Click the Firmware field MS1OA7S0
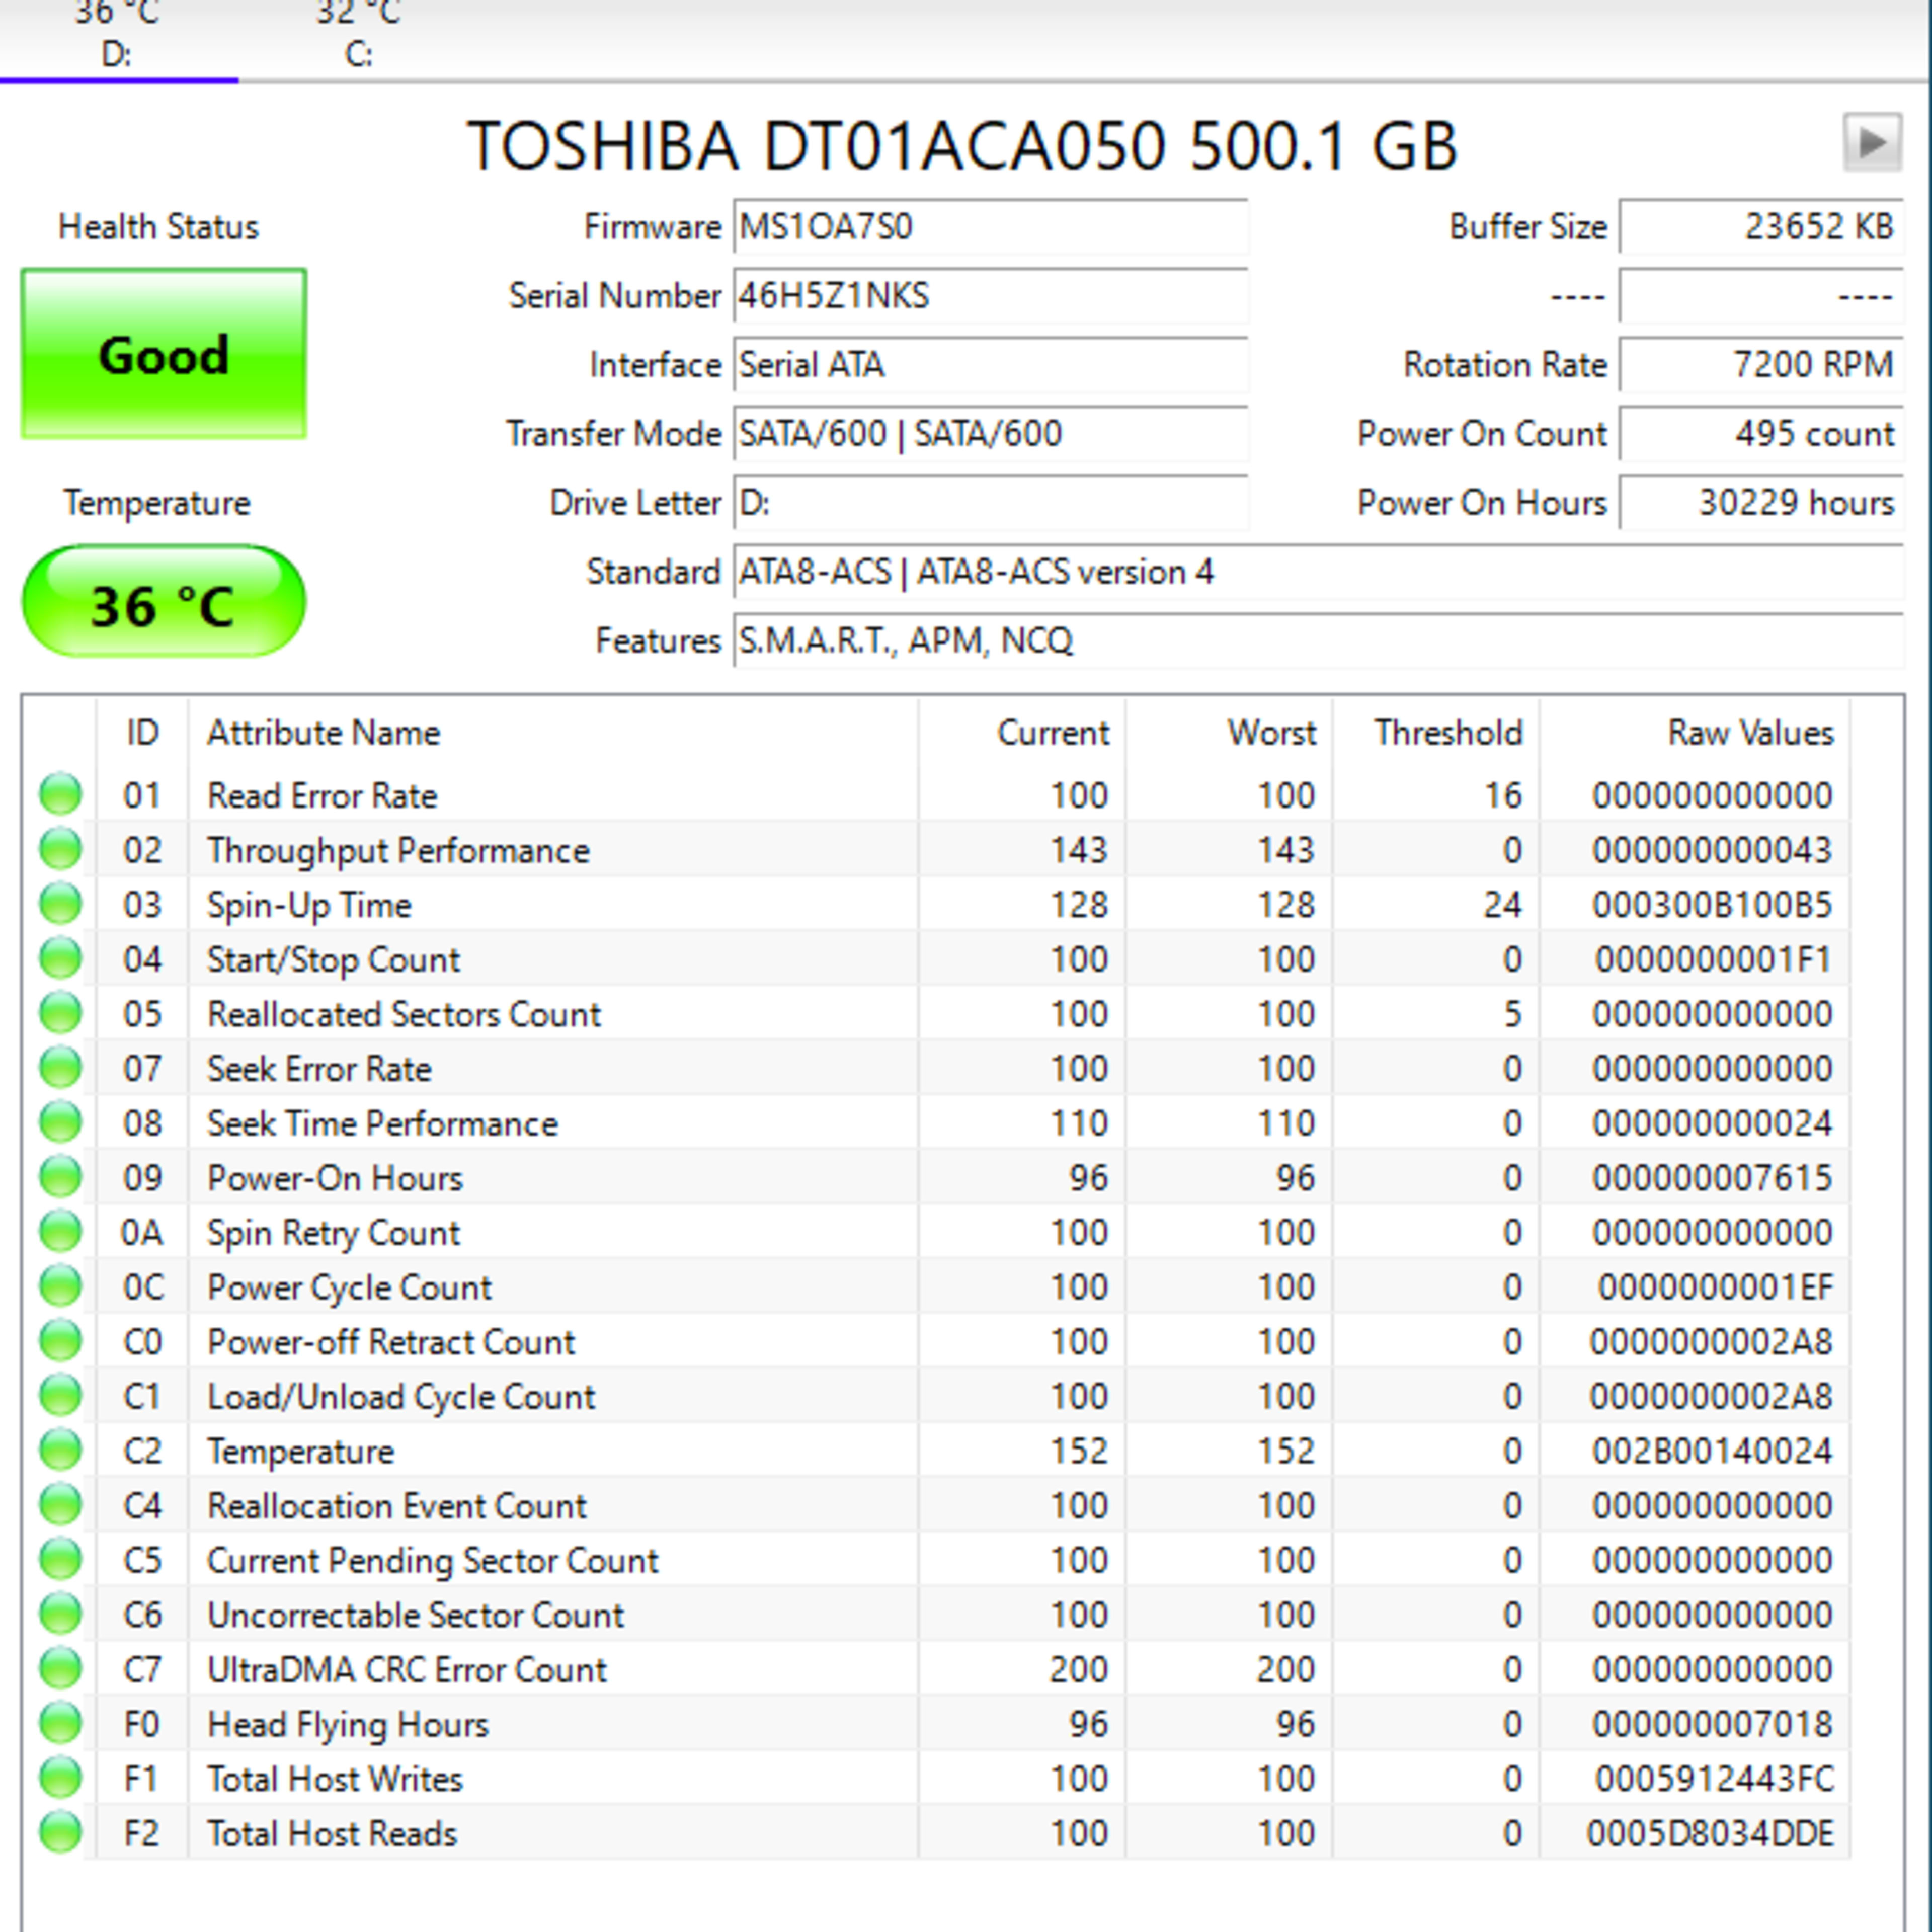 coord(990,227)
